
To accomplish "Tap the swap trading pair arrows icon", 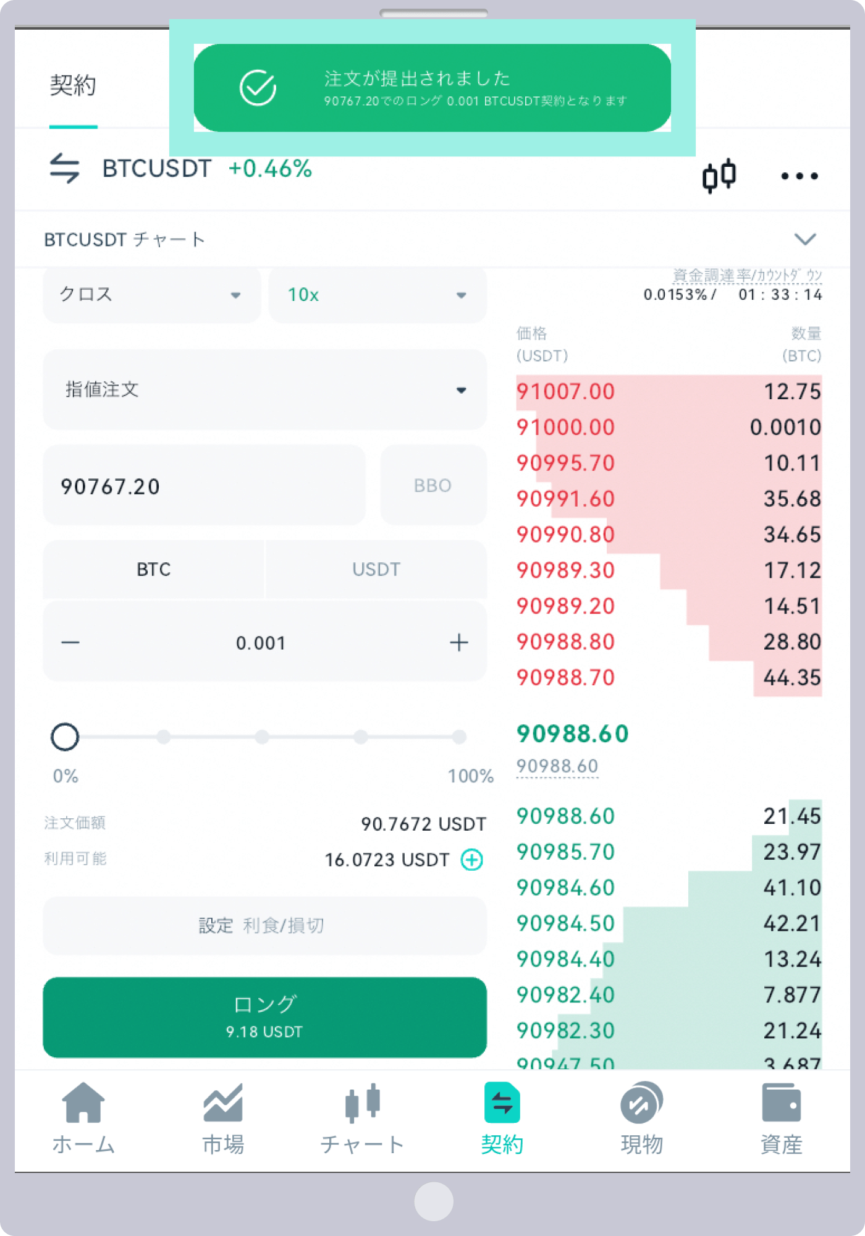I will 64,168.
